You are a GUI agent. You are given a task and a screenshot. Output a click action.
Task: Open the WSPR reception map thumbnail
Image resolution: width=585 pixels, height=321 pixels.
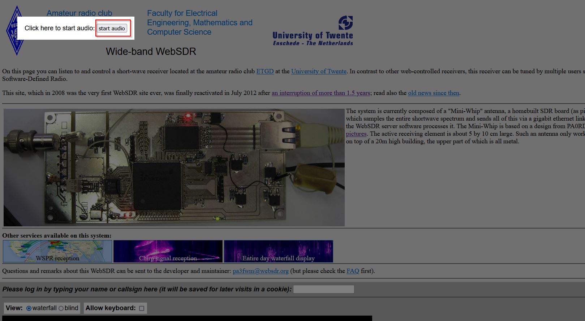tap(57, 251)
